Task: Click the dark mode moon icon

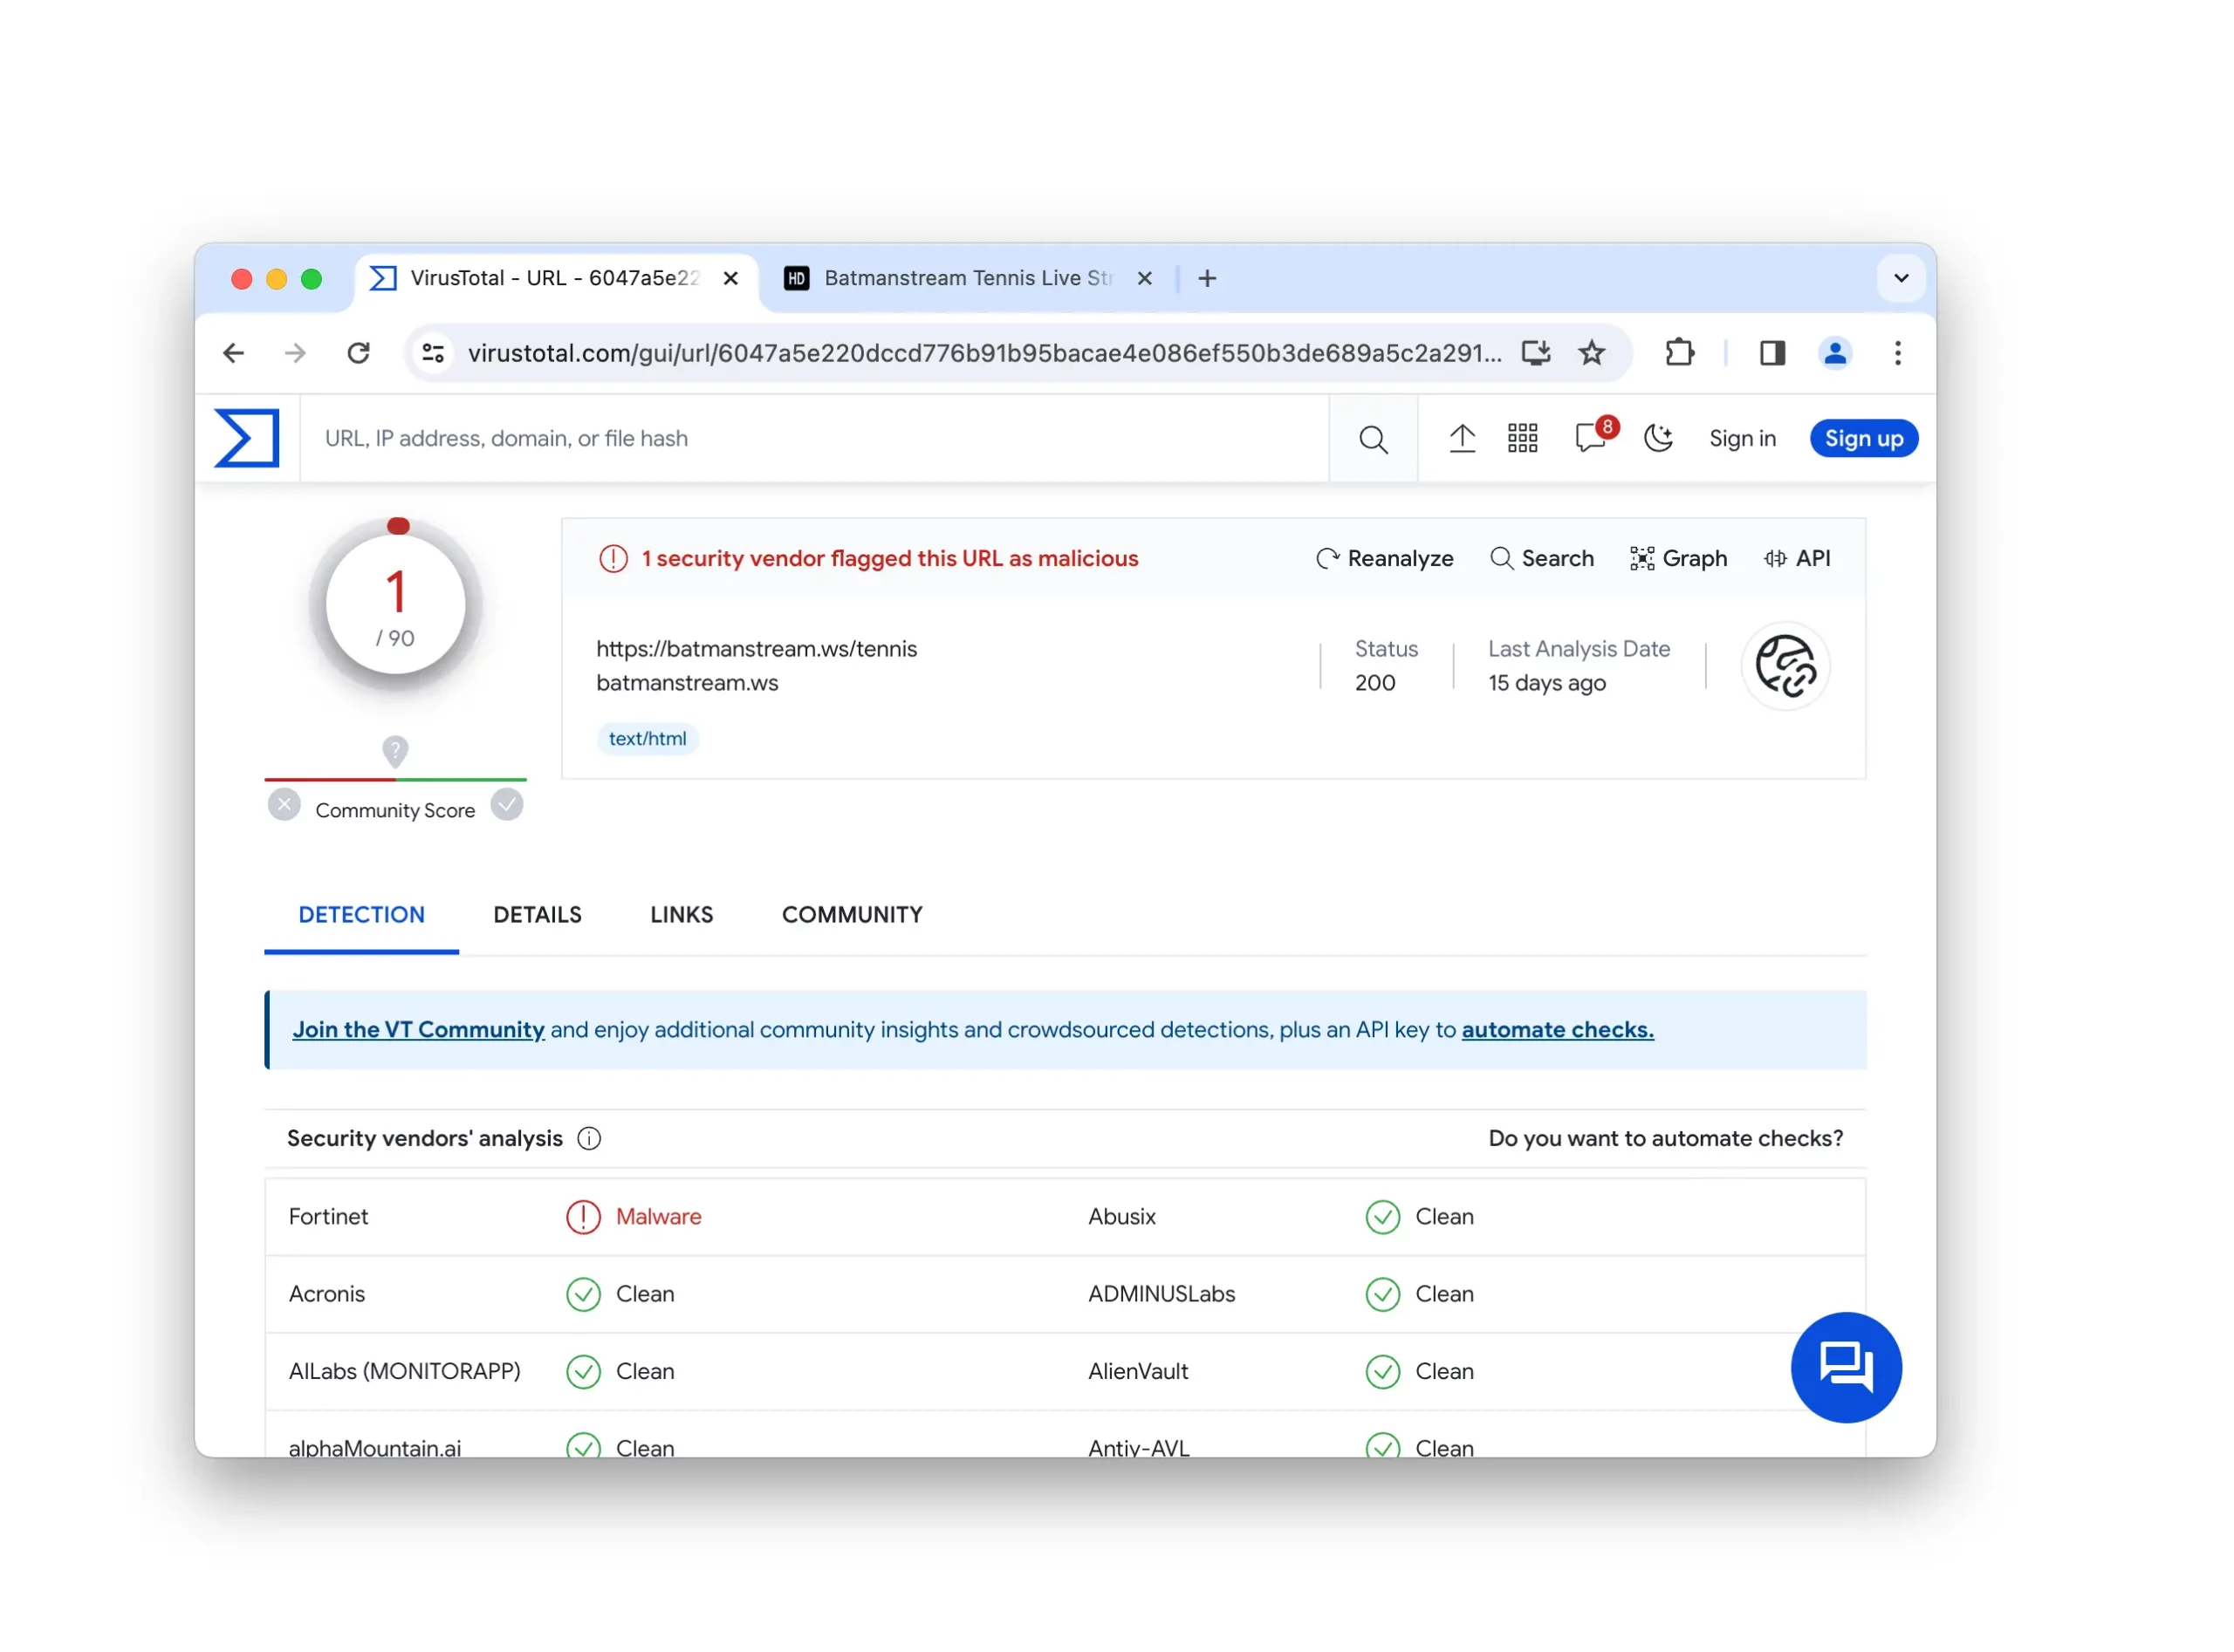Action: coord(1658,437)
